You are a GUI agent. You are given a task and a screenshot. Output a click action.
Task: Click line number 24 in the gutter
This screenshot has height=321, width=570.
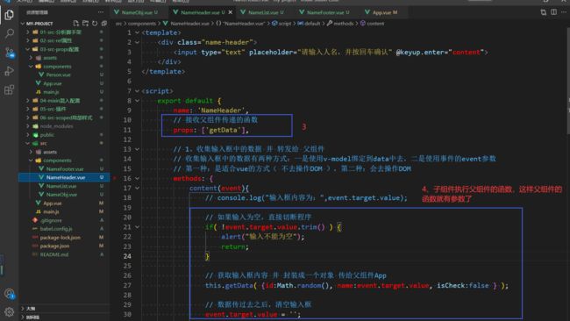127,256
